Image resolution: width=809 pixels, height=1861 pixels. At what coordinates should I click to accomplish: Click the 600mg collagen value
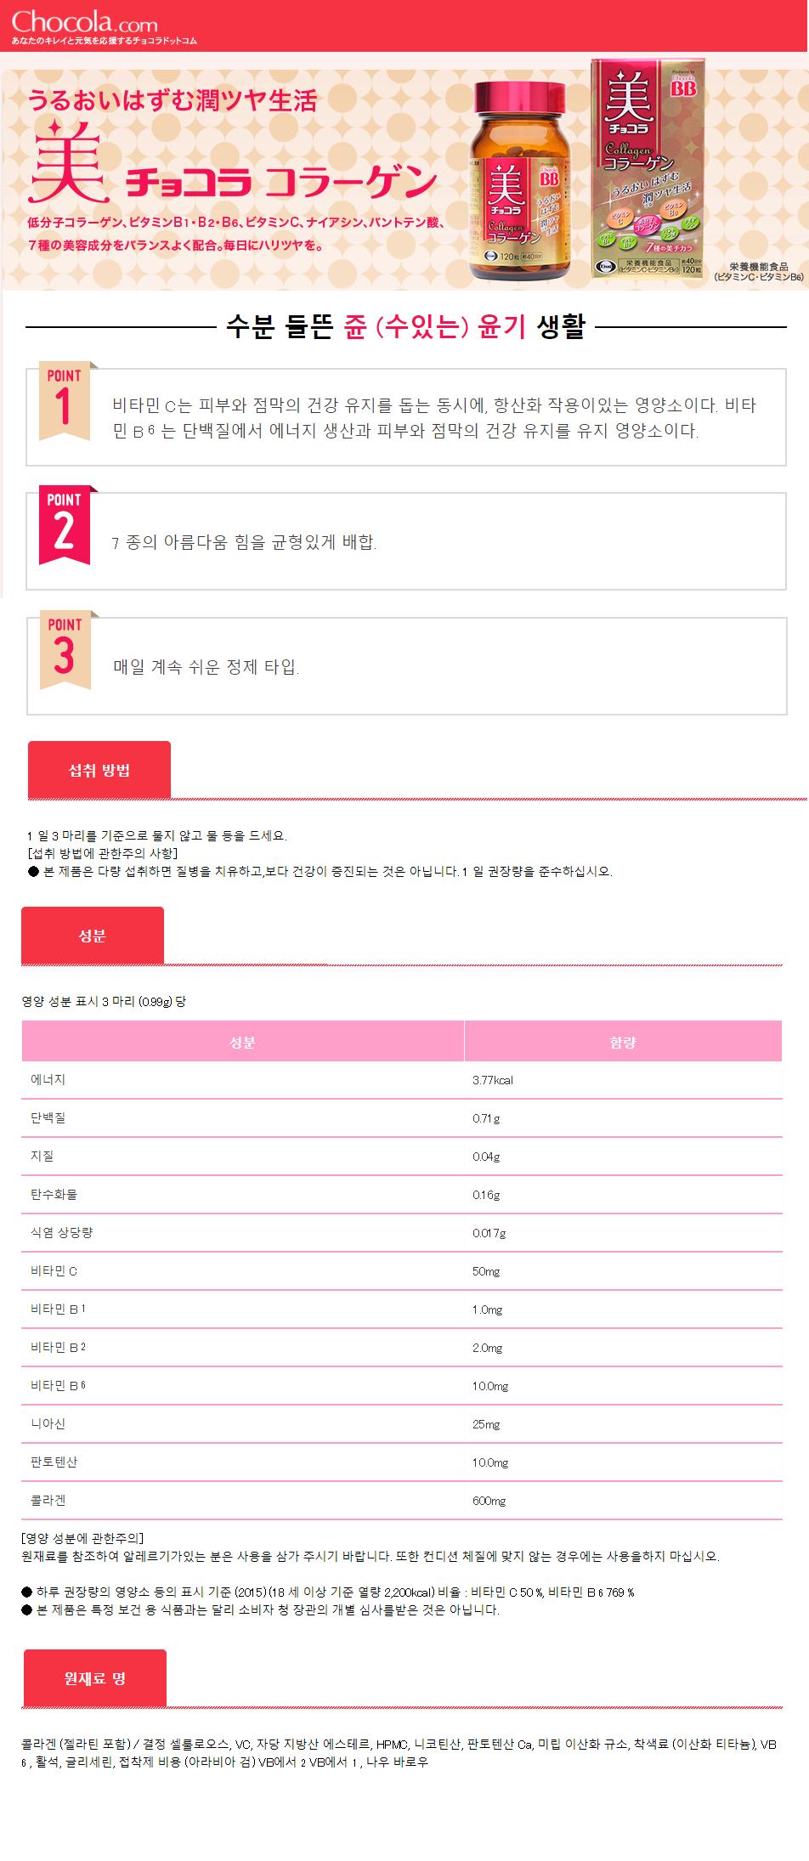point(489,1502)
